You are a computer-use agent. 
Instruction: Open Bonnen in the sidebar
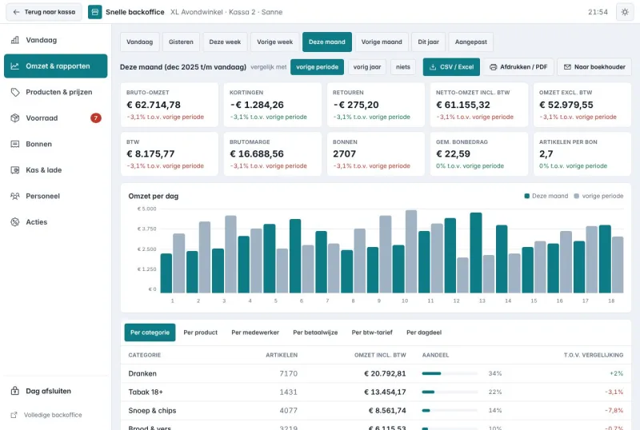[x=55, y=144]
